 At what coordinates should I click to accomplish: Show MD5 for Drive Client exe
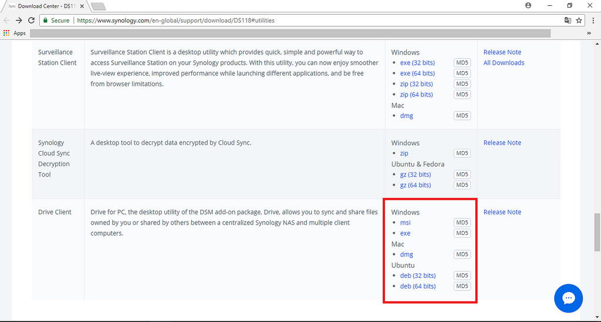coord(462,233)
